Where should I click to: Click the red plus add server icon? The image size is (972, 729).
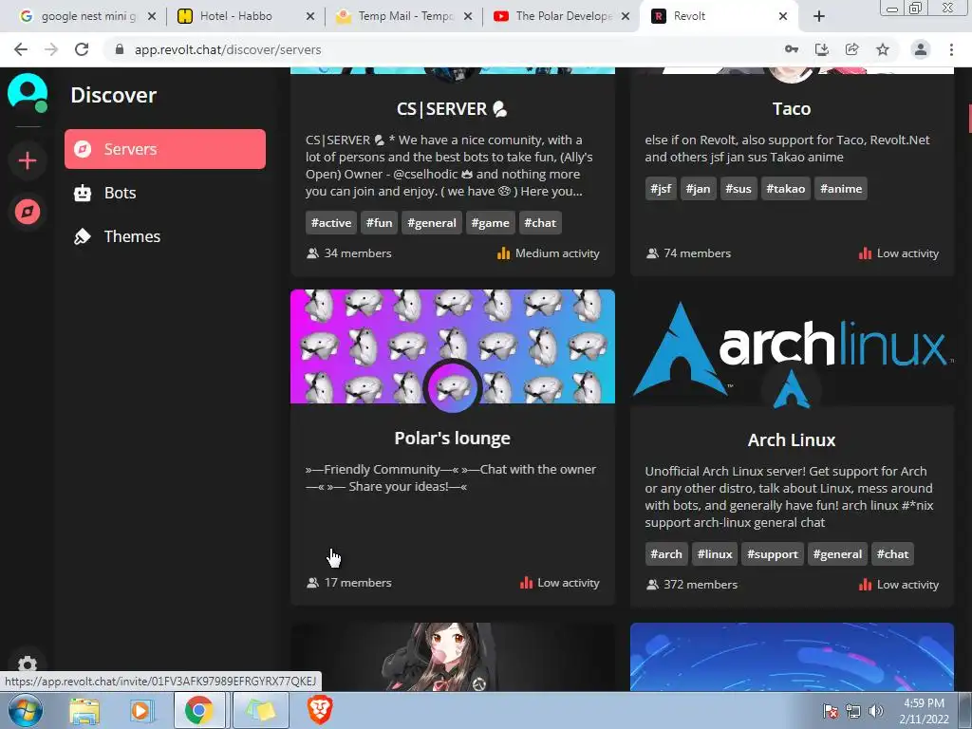[x=28, y=161]
